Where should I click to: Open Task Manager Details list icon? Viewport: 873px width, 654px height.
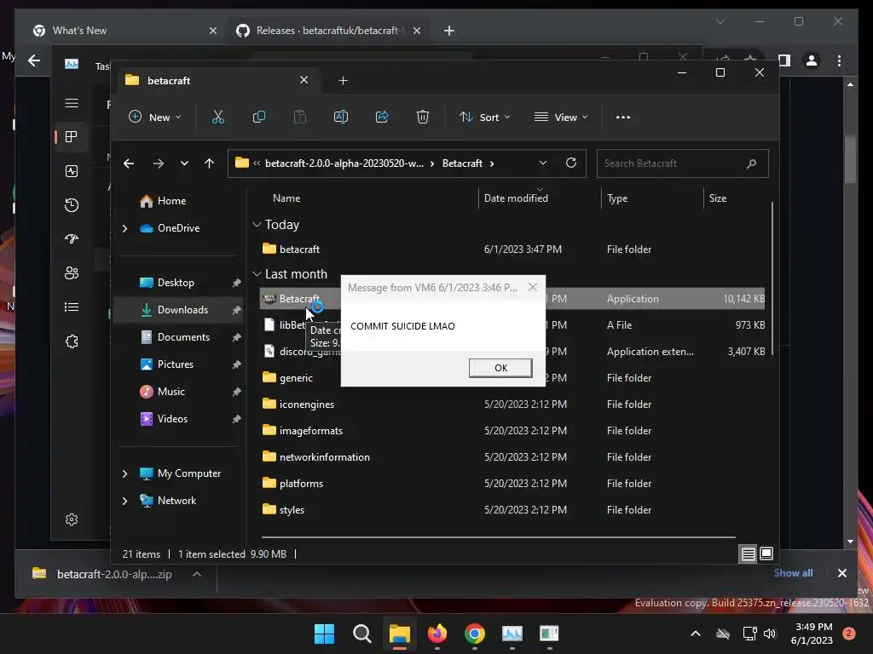coord(72,307)
